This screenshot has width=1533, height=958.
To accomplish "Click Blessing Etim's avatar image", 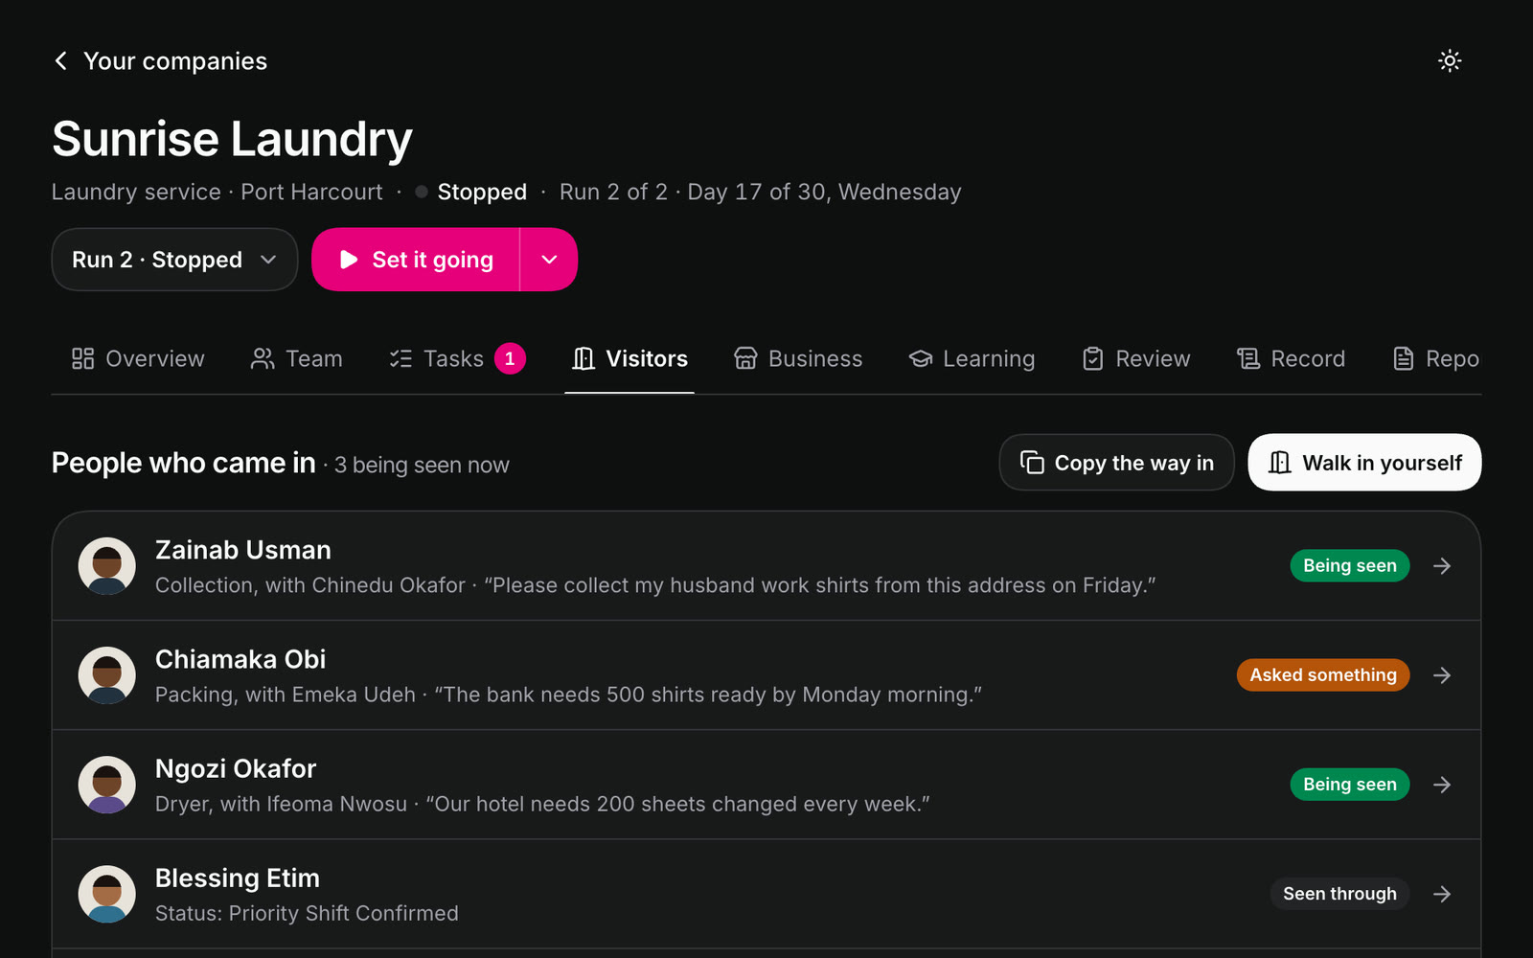I will 106,894.
